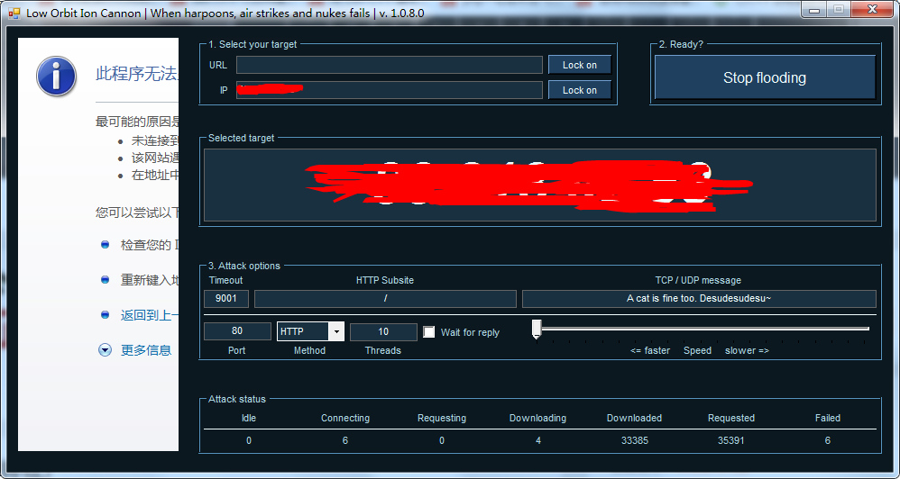Click the Downloaded count 33385
Screen dimensions: 900x479
click(634, 440)
